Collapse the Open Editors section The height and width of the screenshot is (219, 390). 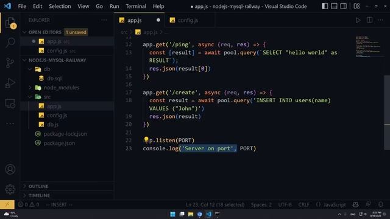point(44,32)
